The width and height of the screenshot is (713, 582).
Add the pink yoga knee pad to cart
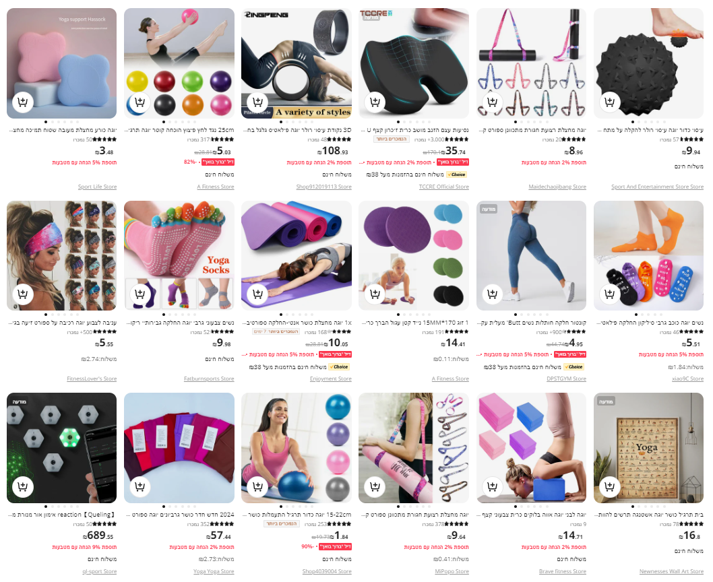tap(22, 102)
